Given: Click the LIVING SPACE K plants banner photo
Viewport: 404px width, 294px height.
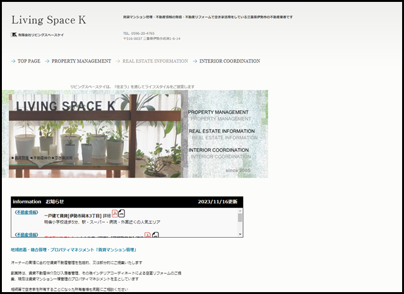Looking at the screenshot, I should point(95,136).
